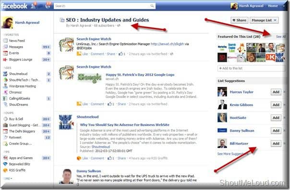Click the search magnifier icon

[152, 6]
